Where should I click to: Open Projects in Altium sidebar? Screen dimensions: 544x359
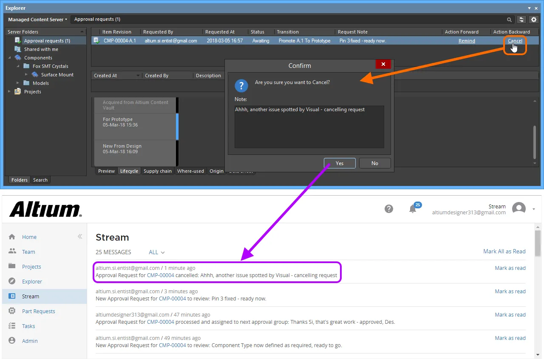31,266
